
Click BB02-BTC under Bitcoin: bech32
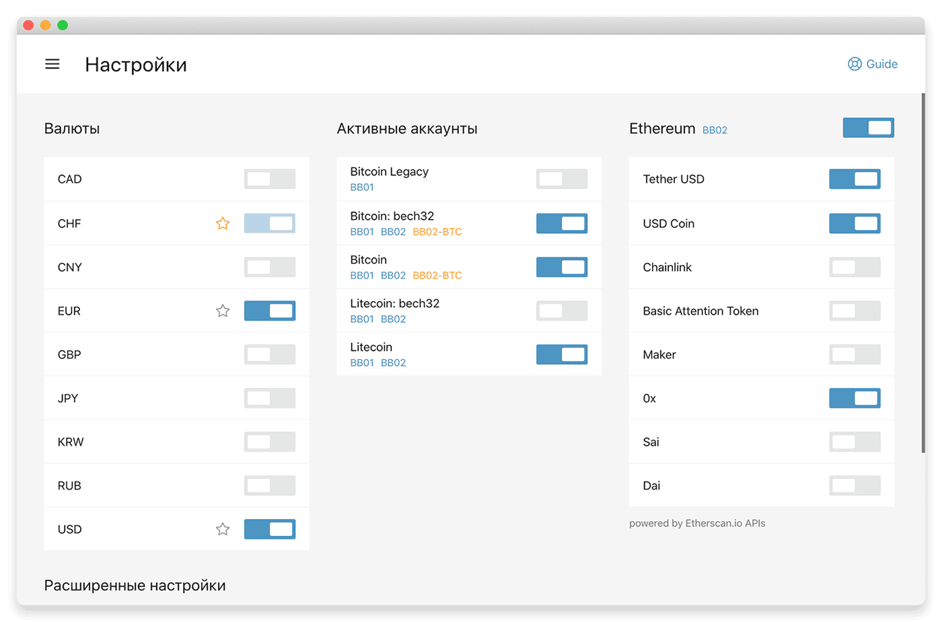point(437,232)
